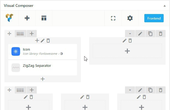Open page settings gear icon
This screenshot has width=170, height=110.
pos(130,18)
